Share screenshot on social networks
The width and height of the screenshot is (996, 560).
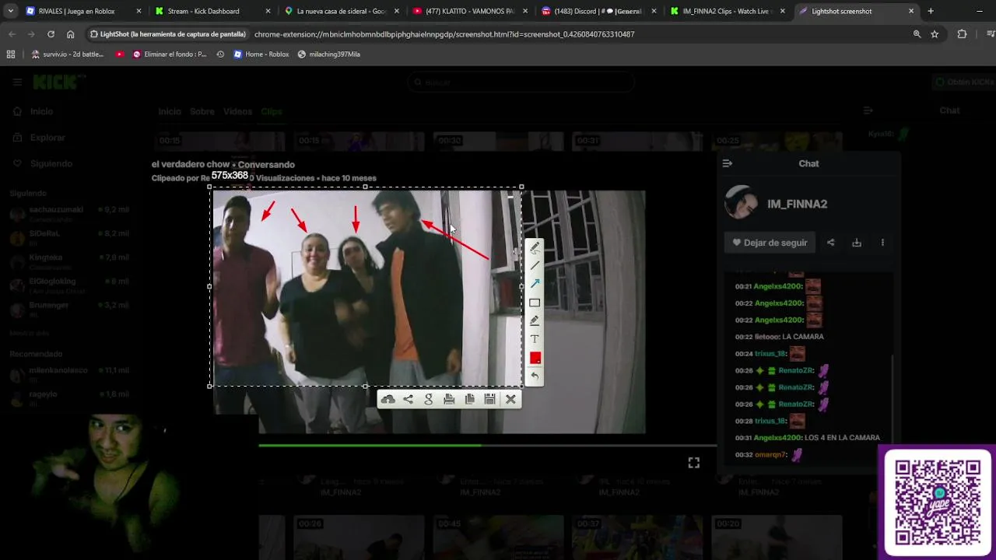coord(408,399)
